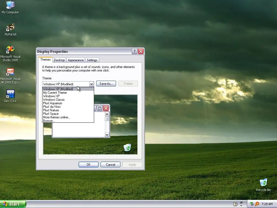Select Plus! da Vinci theme
Screen dimensions: 277x208
(68, 107)
